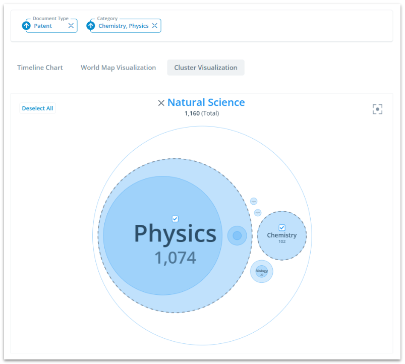Screen dimensions: 405x364
Task: Uncheck the Chemistry cluster checkbox
Action: click(282, 227)
